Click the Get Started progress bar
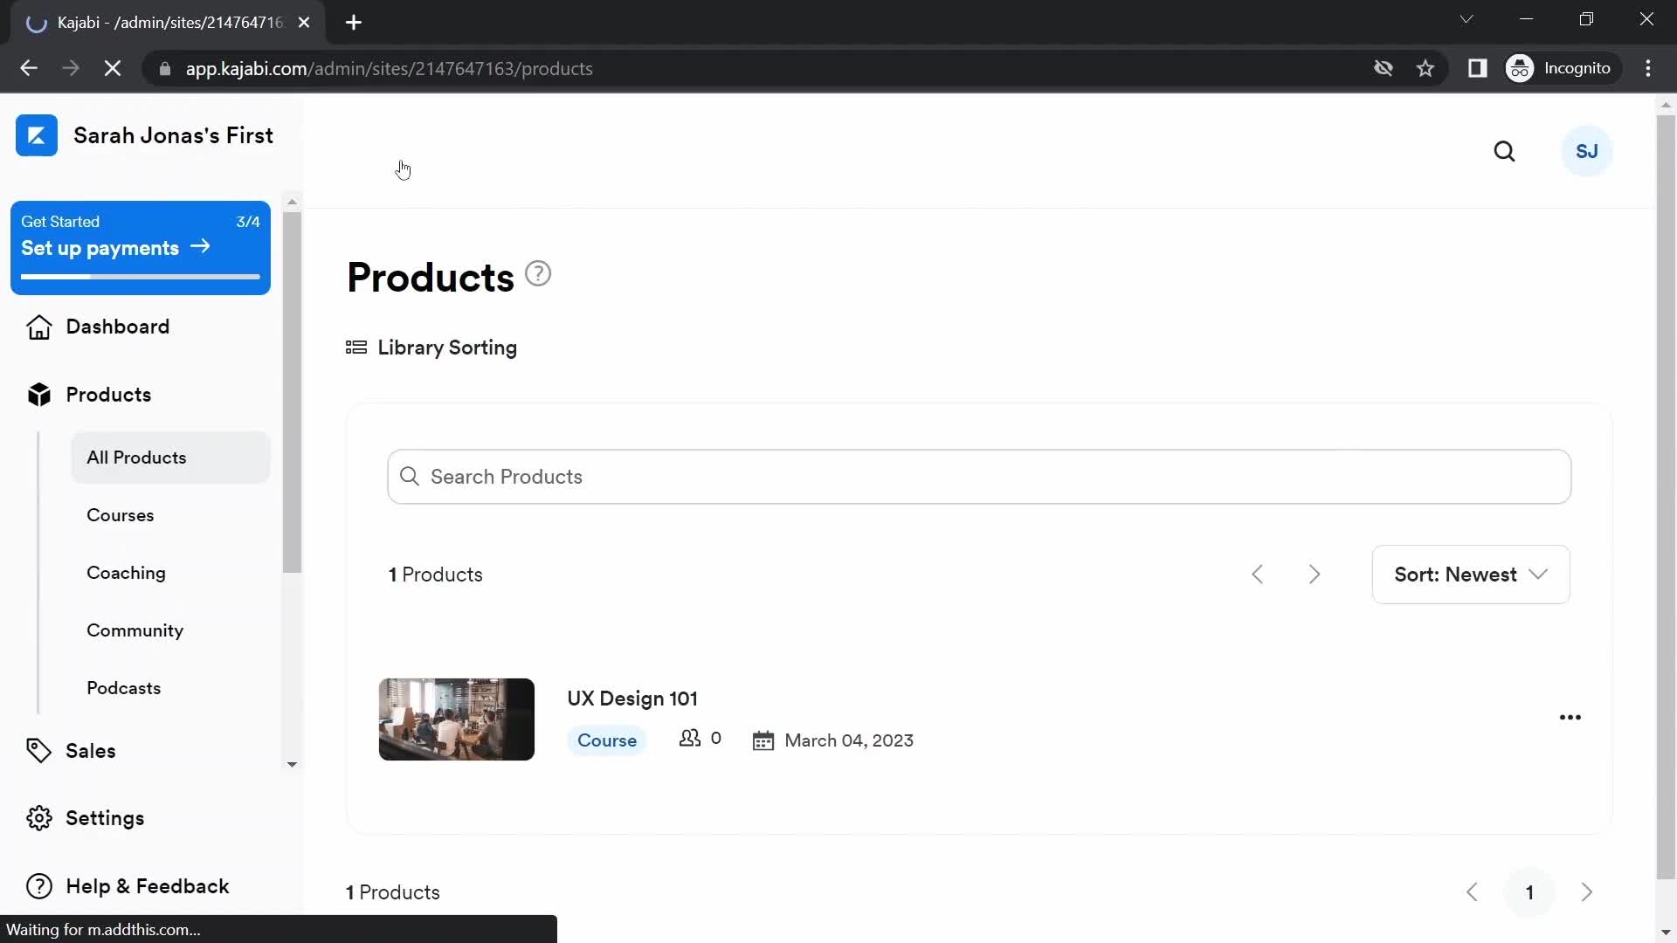Image resolution: width=1677 pixels, height=943 pixels. [x=141, y=277]
